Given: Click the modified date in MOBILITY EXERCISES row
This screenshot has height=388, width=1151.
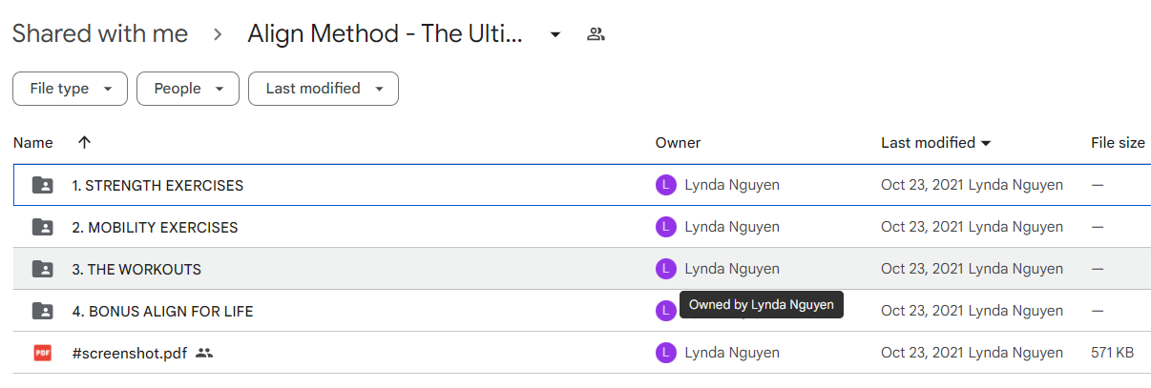Looking at the screenshot, I should tap(972, 227).
